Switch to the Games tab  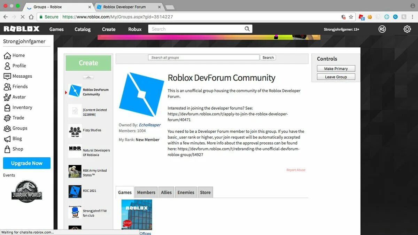click(125, 192)
